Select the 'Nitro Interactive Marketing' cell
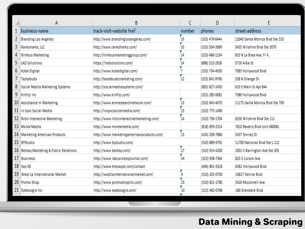 tap(56, 118)
